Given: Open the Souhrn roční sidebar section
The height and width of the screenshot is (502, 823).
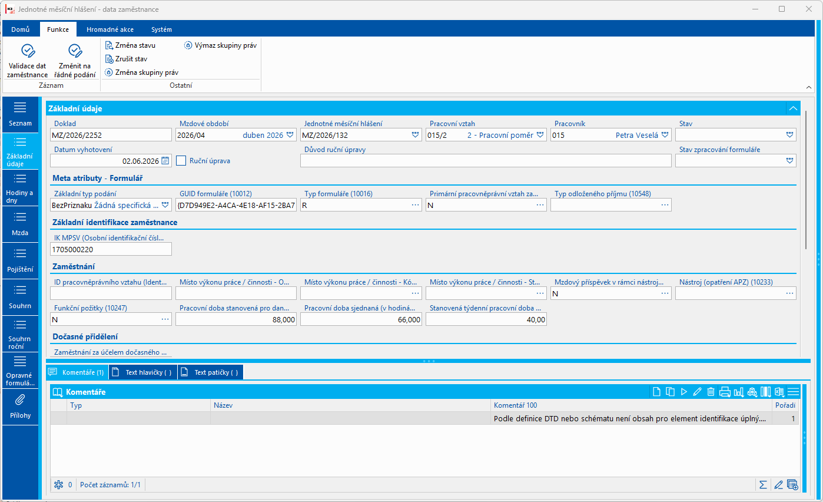Looking at the screenshot, I should point(20,333).
